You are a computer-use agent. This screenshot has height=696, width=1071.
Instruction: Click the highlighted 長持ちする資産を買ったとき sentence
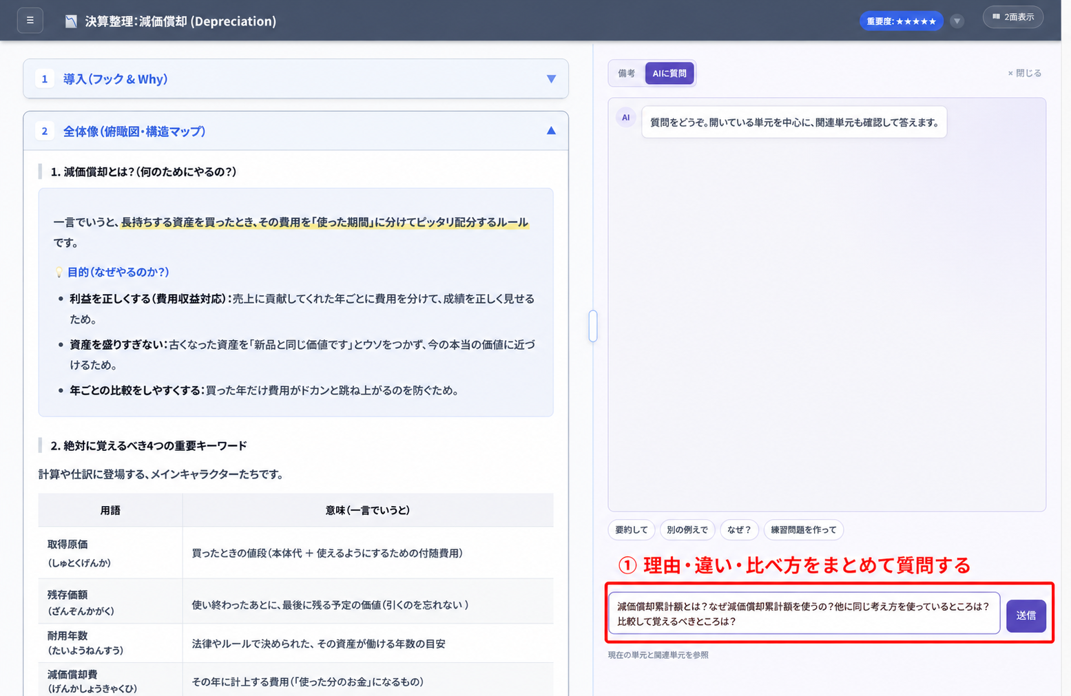click(x=324, y=222)
